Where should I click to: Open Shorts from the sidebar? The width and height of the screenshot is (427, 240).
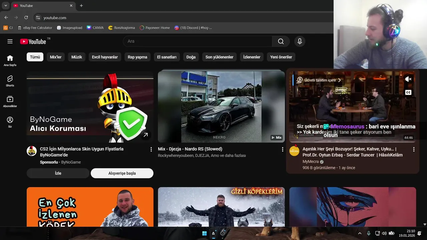[x=10, y=81]
